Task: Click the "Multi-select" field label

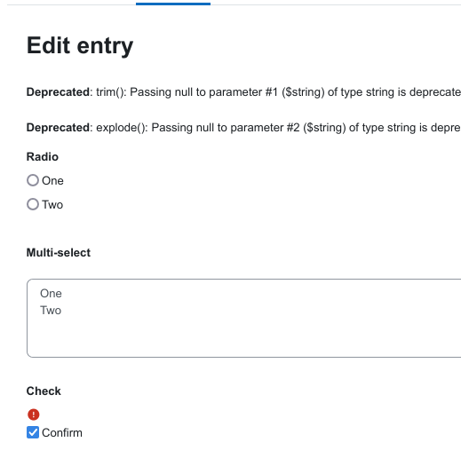Action: (59, 253)
